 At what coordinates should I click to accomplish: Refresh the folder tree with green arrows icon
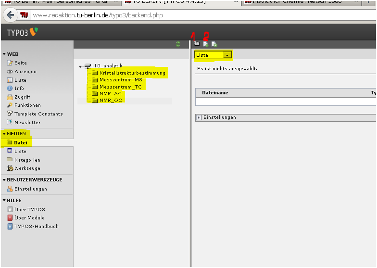[x=178, y=44]
